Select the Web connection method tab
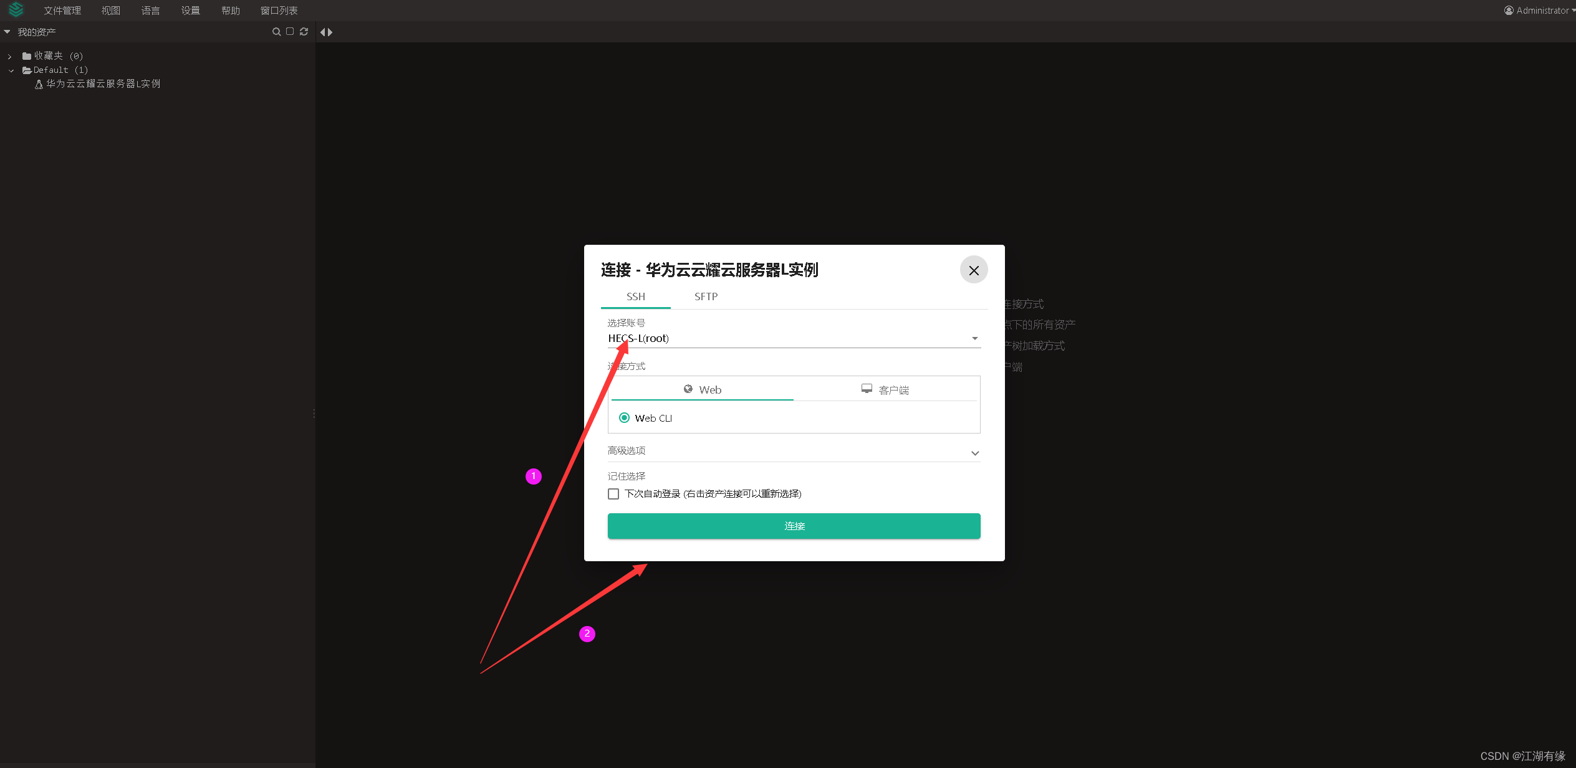Image resolution: width=1576 pixels, height=768 pixels. point(703,389)
